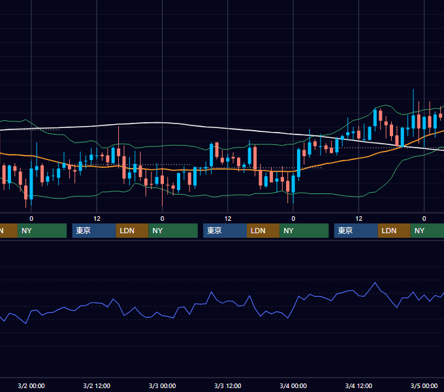Image resolution: width=444 pixels, height=392 pixels.
Task: Click the 3/5 00:00 time axis label
Action: [424, 385]
